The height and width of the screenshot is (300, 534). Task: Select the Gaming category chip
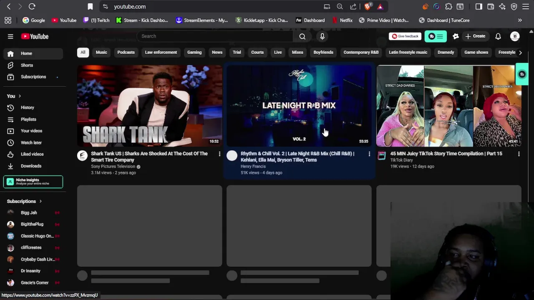(x=194, y=52)
